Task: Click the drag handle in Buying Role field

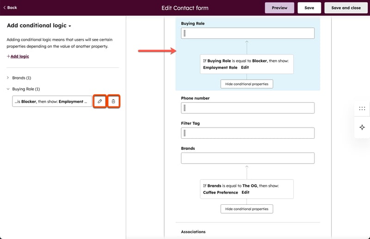Action: click(x=185, y=33)
